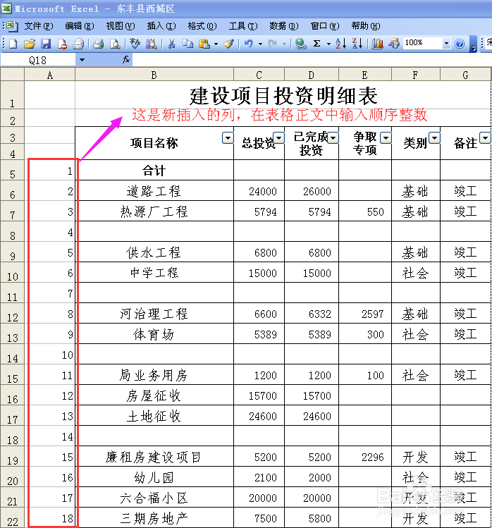The width and height of the screenshot is (492, 528).
Task: Click the formula bar input area
Action: pyautogui.click(x=312, y=60)
